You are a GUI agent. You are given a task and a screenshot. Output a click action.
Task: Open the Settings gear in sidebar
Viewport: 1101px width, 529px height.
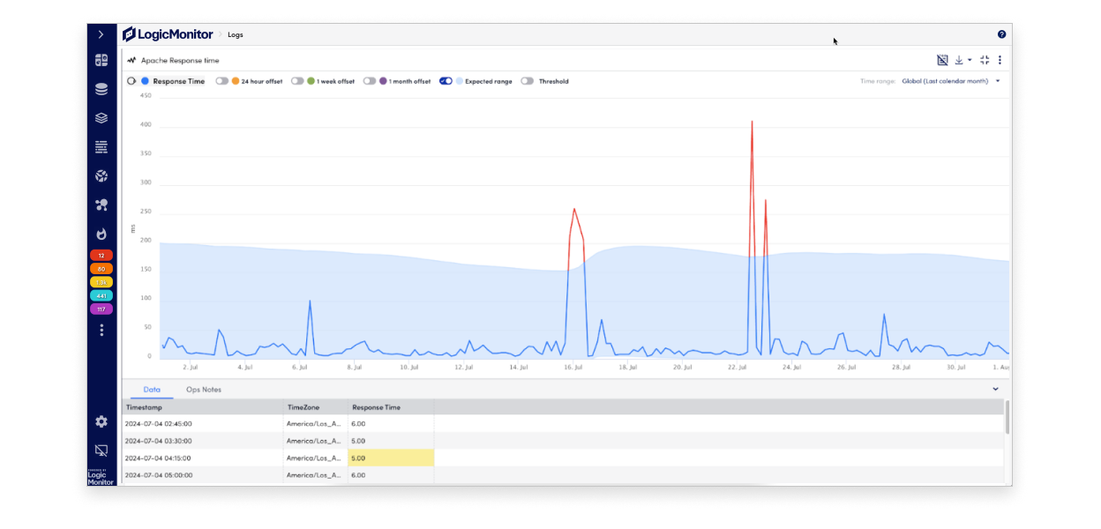point(101,422)
